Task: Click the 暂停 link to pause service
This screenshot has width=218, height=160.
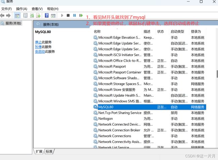Action: click(38, 47)
